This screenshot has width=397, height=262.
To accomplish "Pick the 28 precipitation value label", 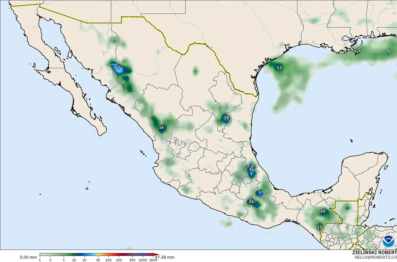I will [x=226, y=117].
